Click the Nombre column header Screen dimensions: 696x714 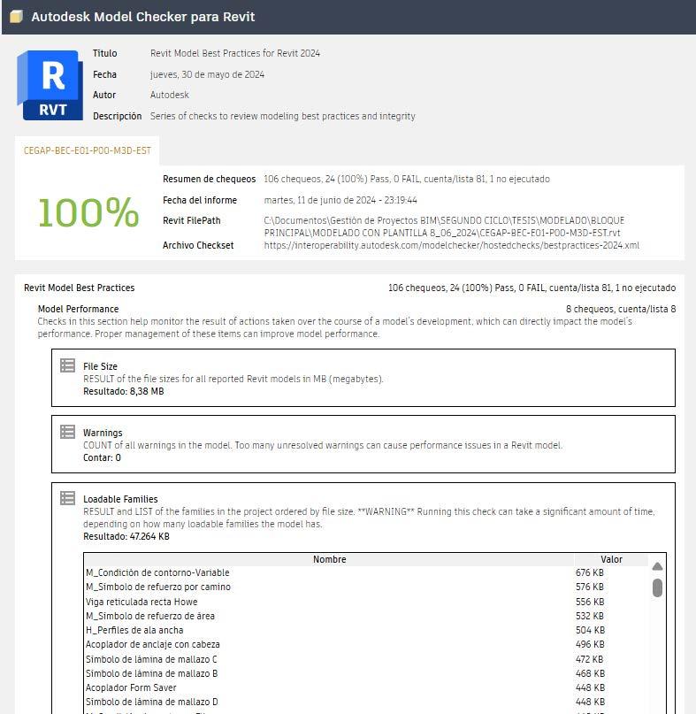coord(329,560)
